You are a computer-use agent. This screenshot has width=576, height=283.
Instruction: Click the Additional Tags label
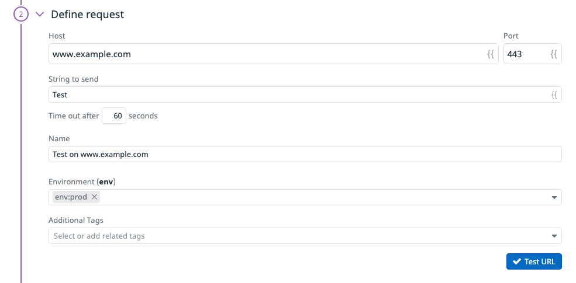76,221
